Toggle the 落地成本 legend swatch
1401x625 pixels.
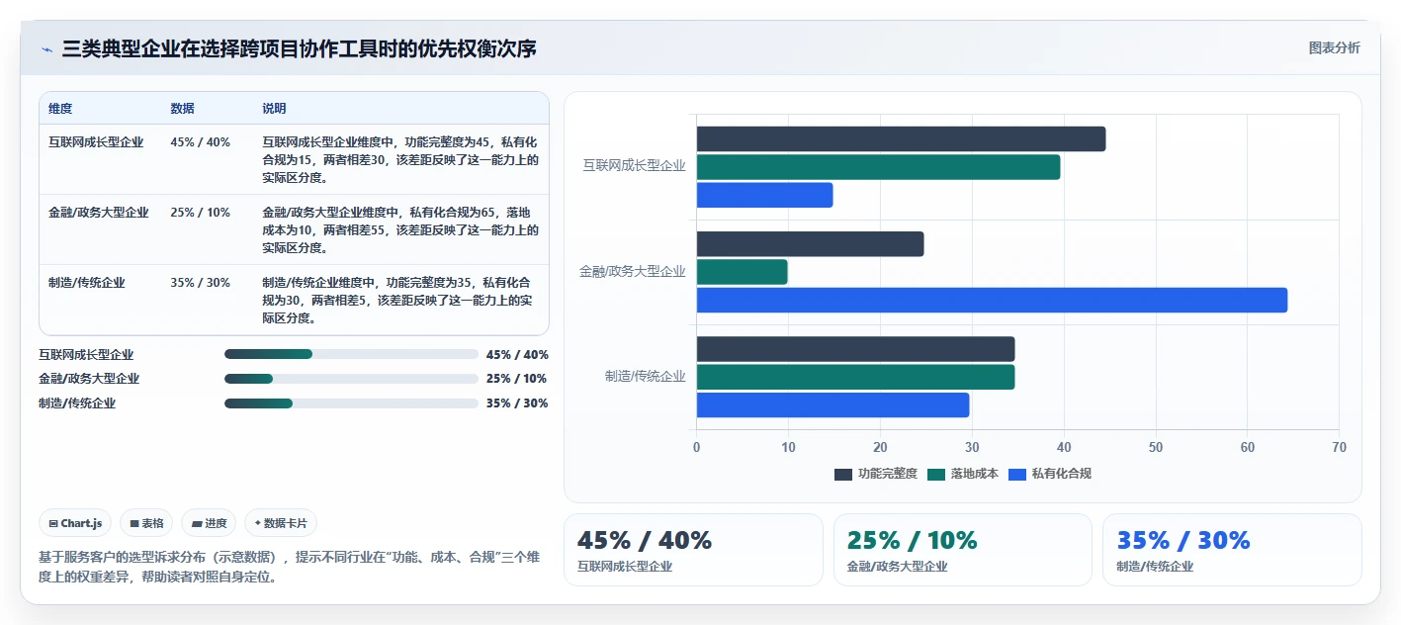(936, 474)
